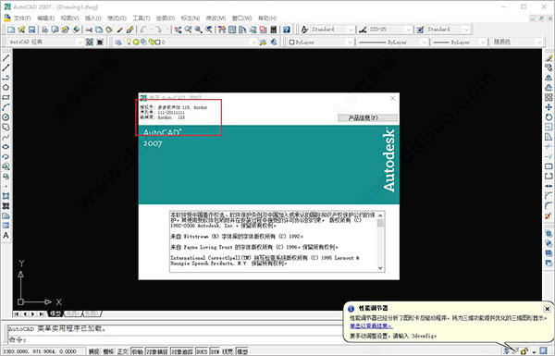Select the Rotate tool
The height and width of the screenshot is (356, 555).
coord(549,117)
